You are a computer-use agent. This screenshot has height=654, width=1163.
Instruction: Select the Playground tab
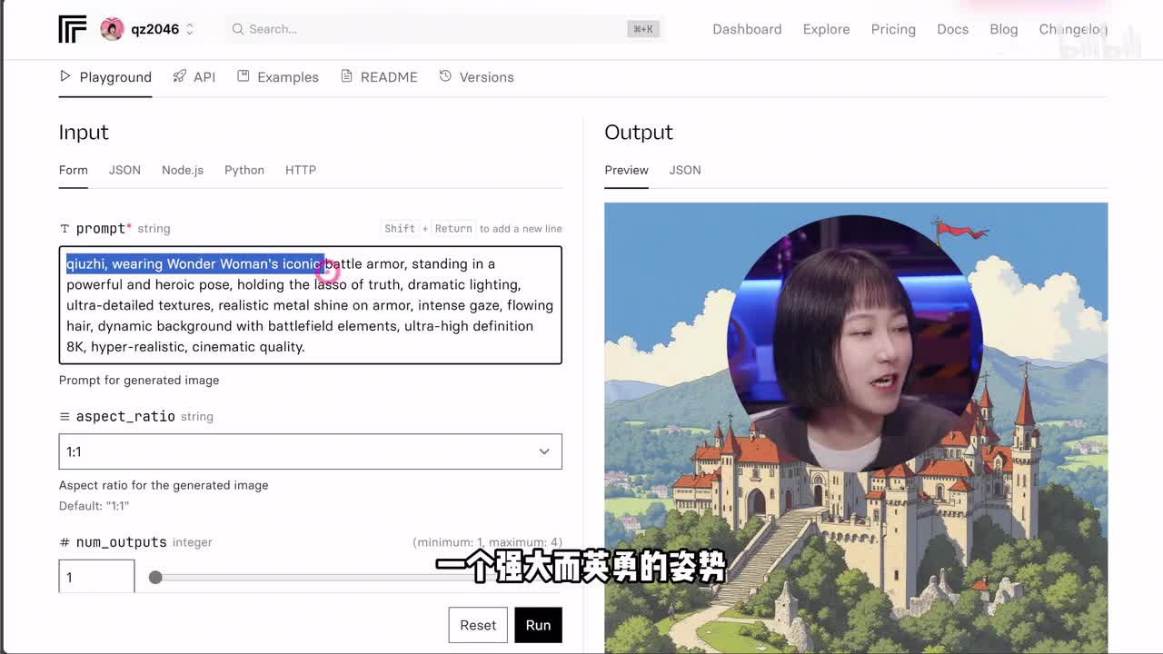105,77
